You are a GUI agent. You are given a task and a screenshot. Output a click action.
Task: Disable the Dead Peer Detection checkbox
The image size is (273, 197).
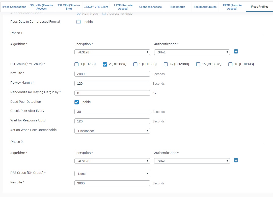[x=77, y=102]
